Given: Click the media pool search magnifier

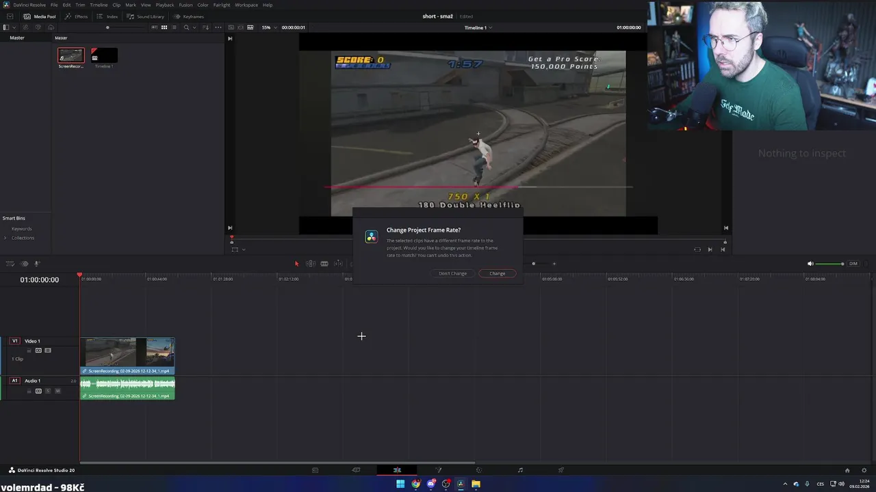Looking at the screenshot, I should pyautogui.click(x=186, y=27).
